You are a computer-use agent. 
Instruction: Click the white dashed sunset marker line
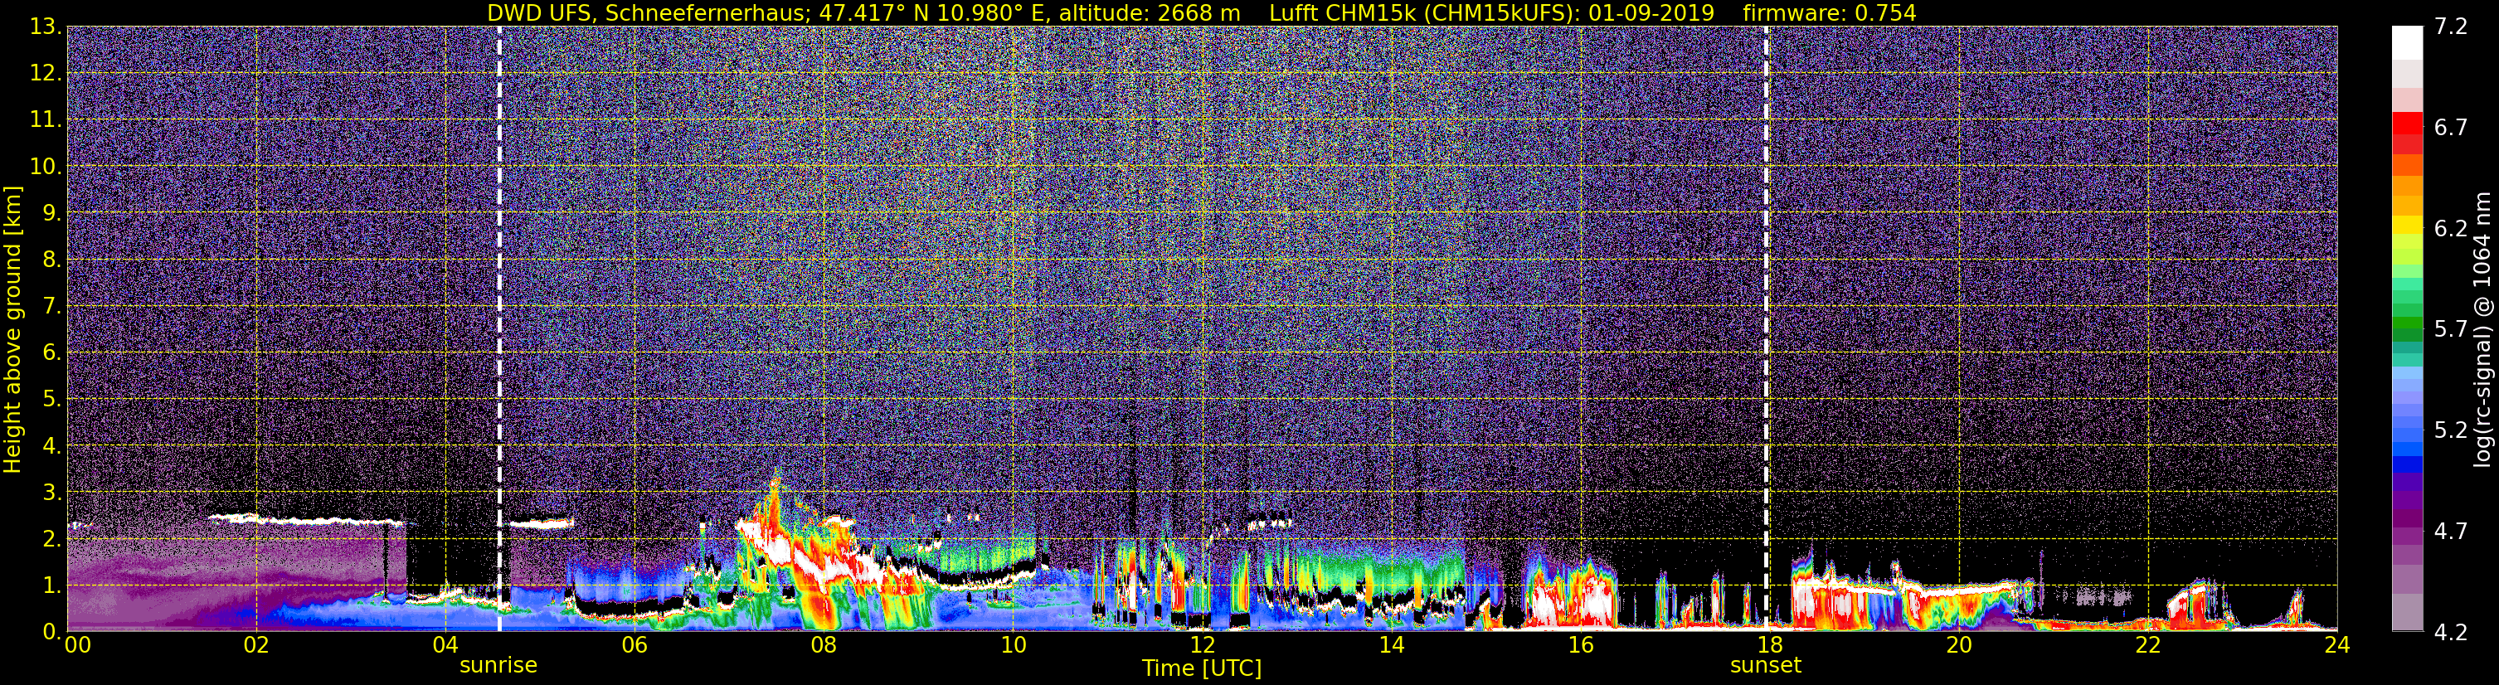pos(1766,329)
